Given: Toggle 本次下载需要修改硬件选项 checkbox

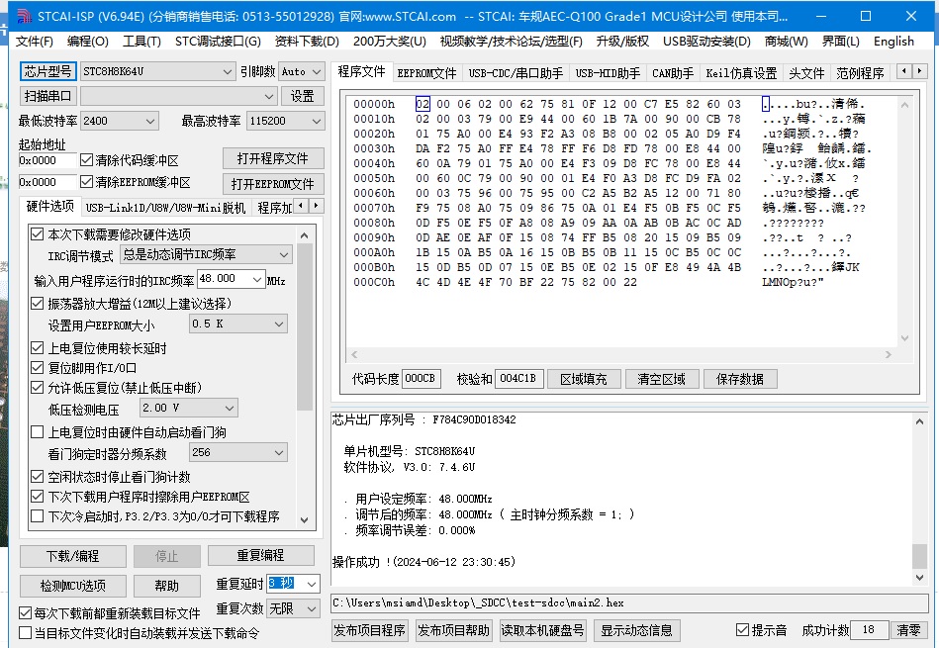Looking at the screenshot, I should pyautogui.click(x=38, y=234).
